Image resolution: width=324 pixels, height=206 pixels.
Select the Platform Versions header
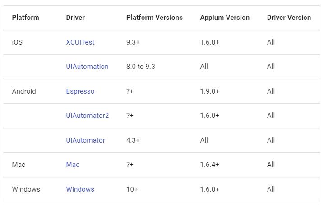pyautogui.click(x=154, y=18)
